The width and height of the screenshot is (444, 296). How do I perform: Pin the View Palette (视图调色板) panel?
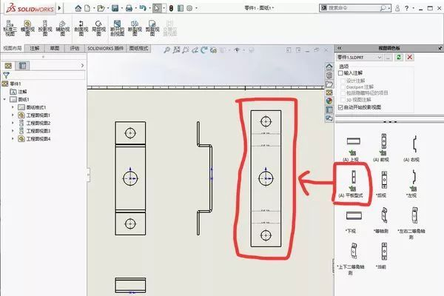(x=440, y=48)
